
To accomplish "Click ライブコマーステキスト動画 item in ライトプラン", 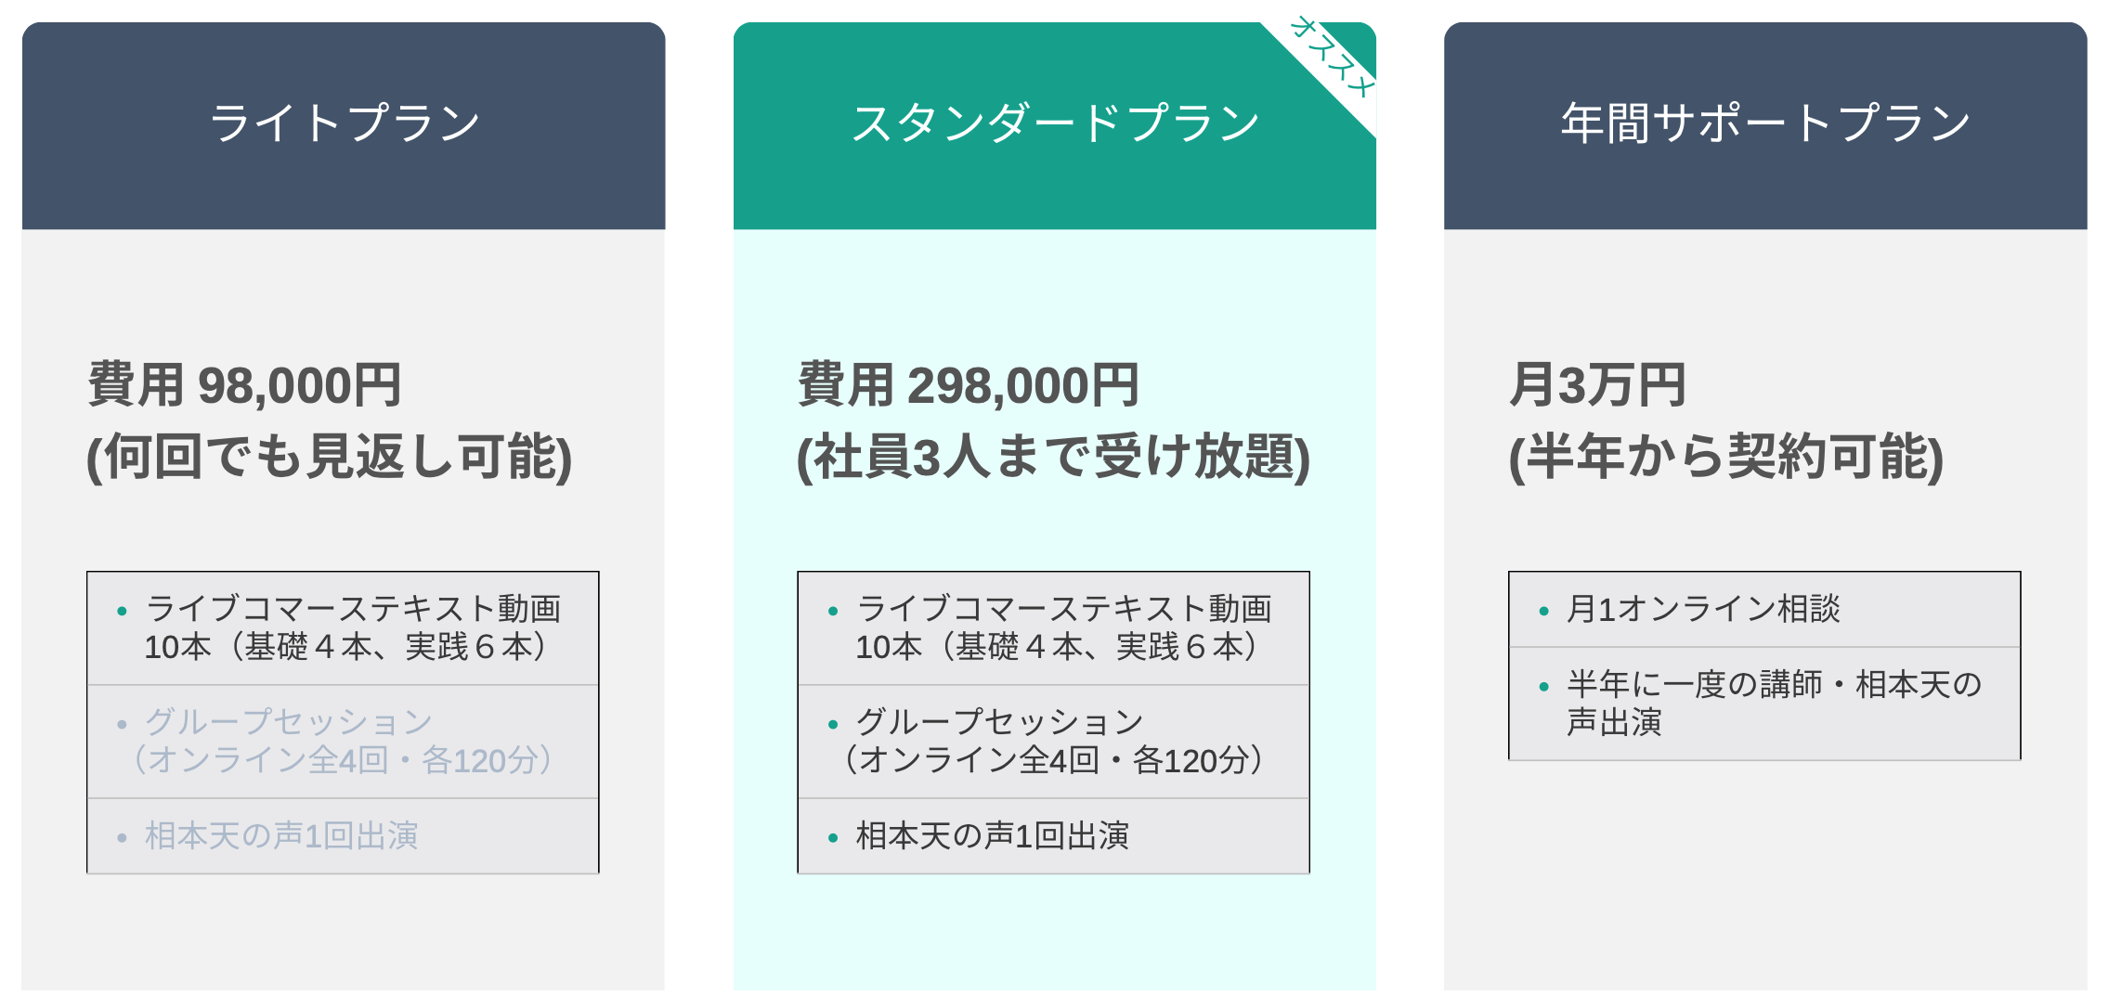I will click(353, 628).
